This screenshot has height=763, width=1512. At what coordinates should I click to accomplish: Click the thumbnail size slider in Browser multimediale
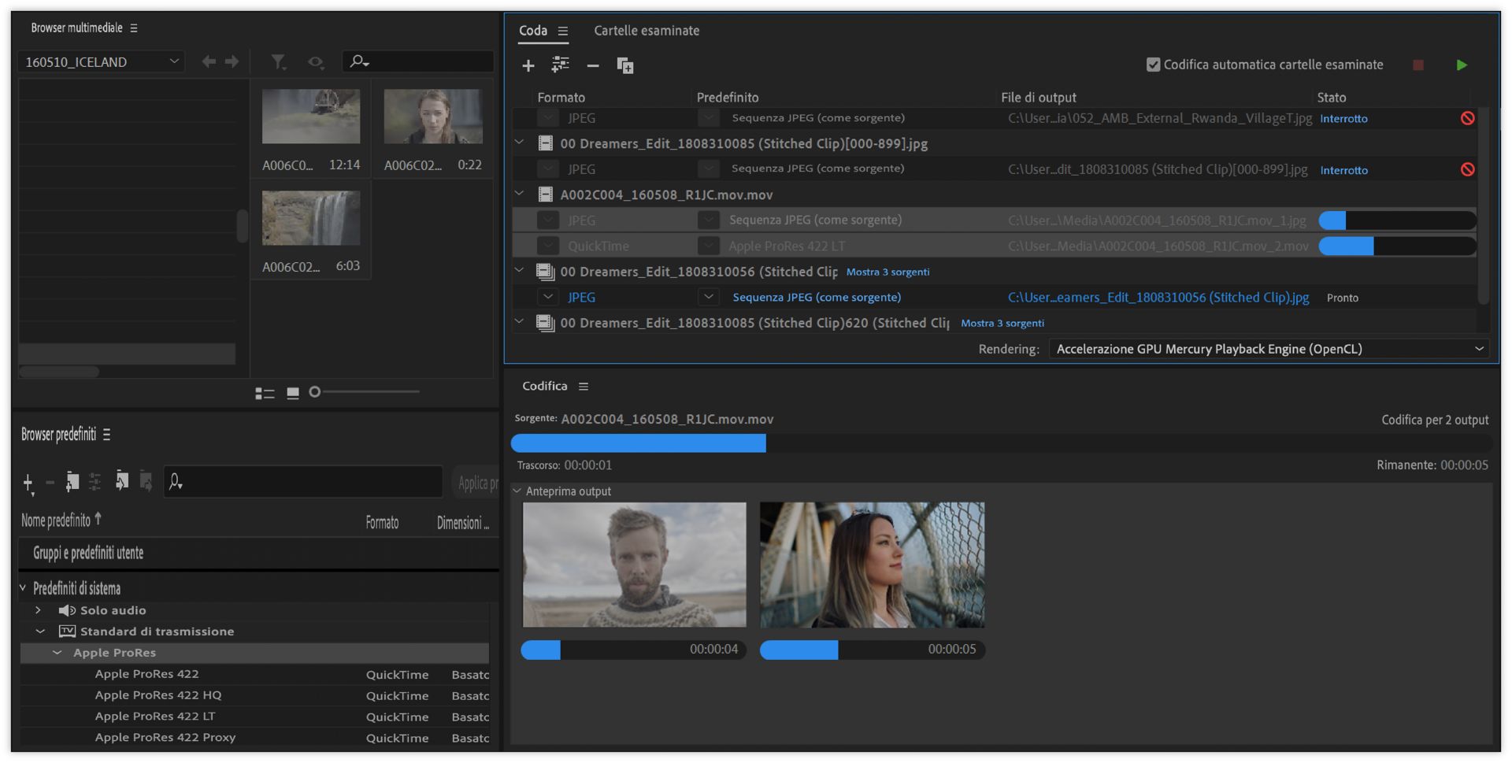(315, 391)
